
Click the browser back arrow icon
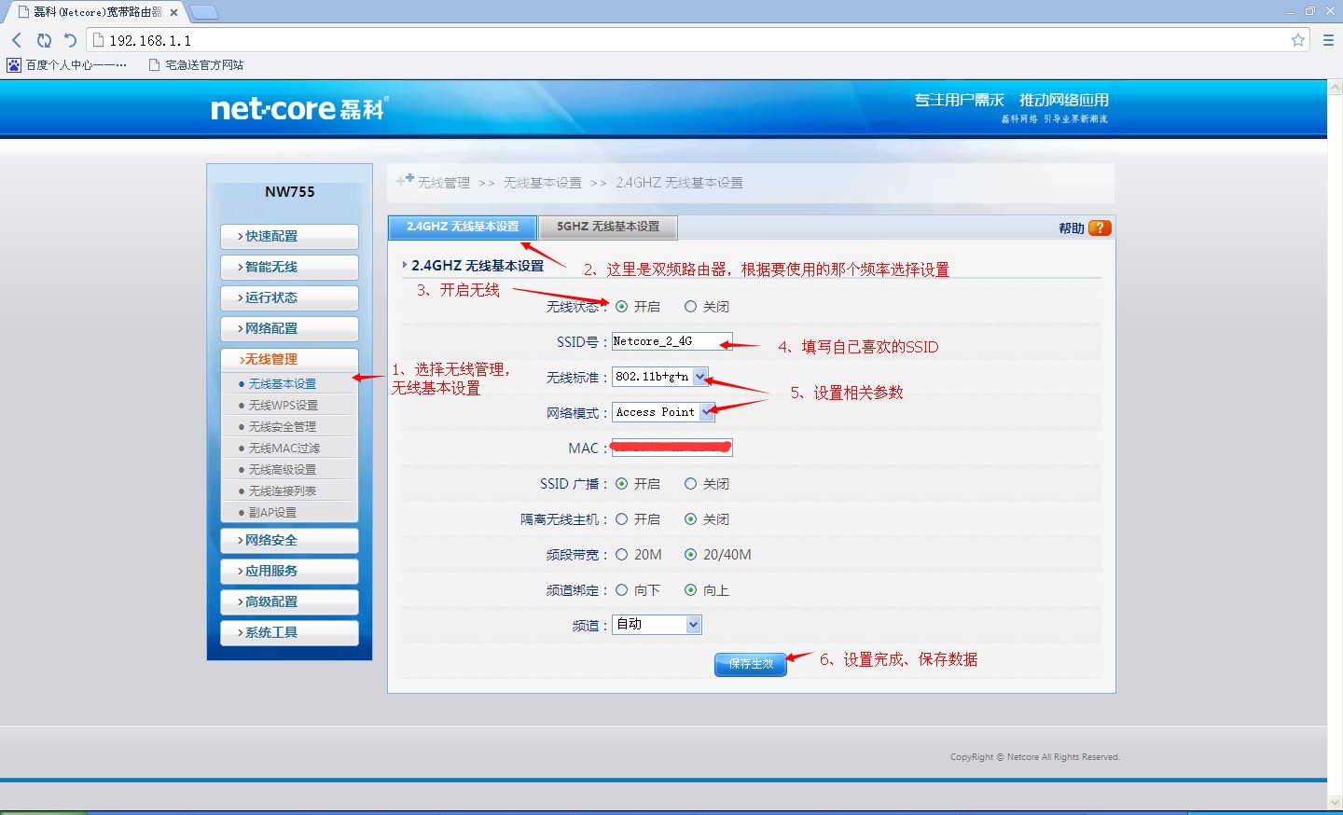15,40
